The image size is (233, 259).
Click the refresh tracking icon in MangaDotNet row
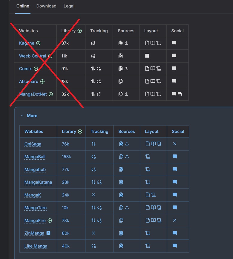[99, 94]
